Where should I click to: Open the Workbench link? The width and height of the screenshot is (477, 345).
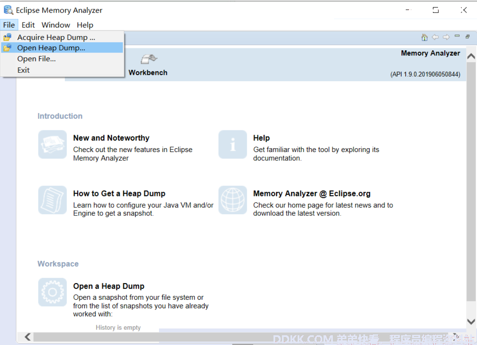click(x=148, y=72)
